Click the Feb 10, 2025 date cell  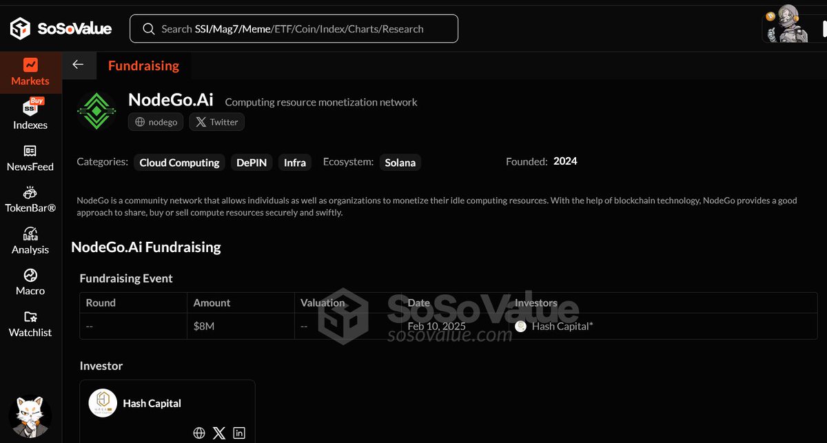[436, 326]
